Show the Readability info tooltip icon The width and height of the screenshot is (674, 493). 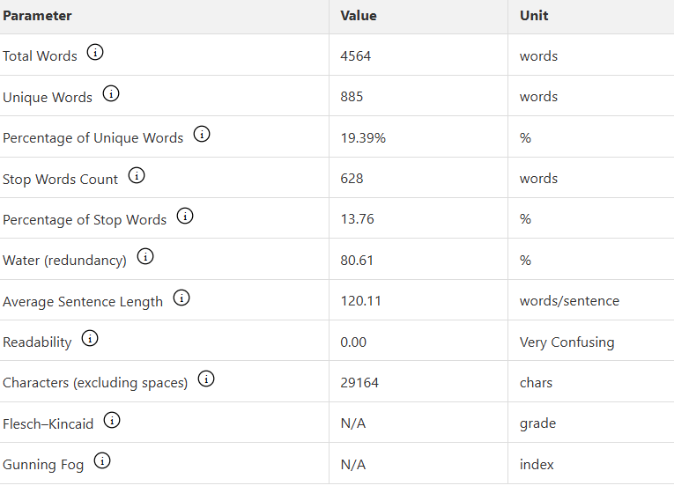click(x=90, y=338)
